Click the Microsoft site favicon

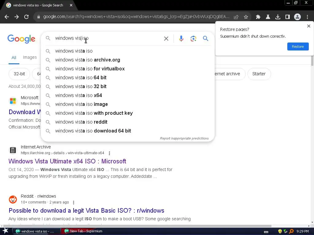[13, 101]
